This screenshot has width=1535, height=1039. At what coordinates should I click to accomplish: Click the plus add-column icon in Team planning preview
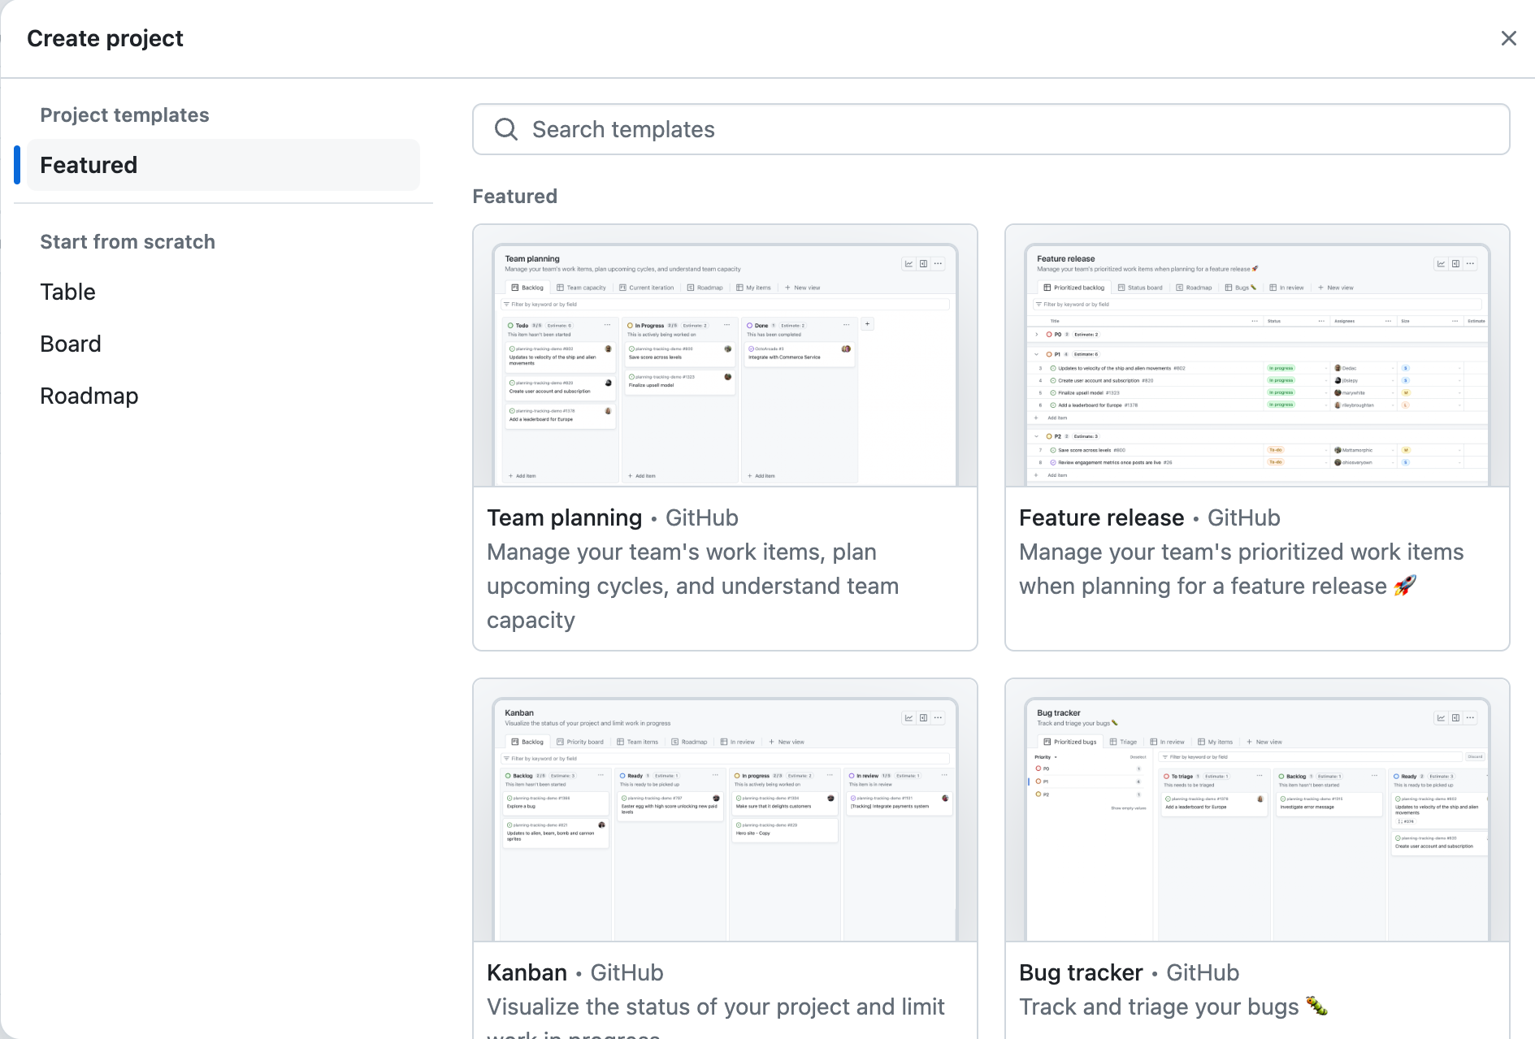click(867, 323)
